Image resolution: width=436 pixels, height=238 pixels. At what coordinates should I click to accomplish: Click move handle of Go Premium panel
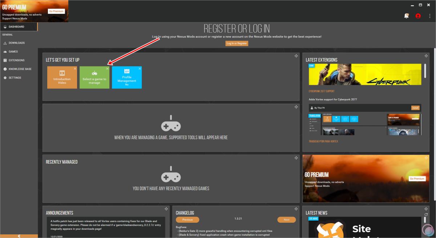(426, 158)
